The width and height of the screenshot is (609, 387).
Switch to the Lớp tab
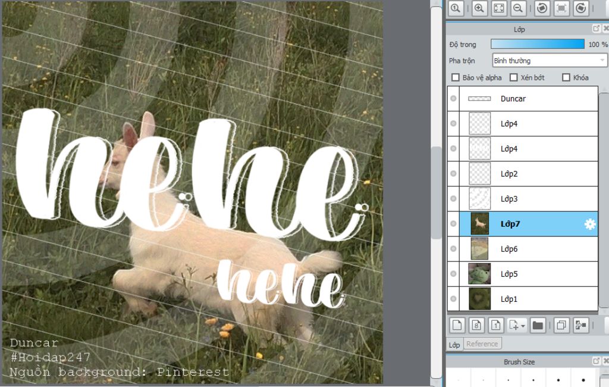coord(454,345)
